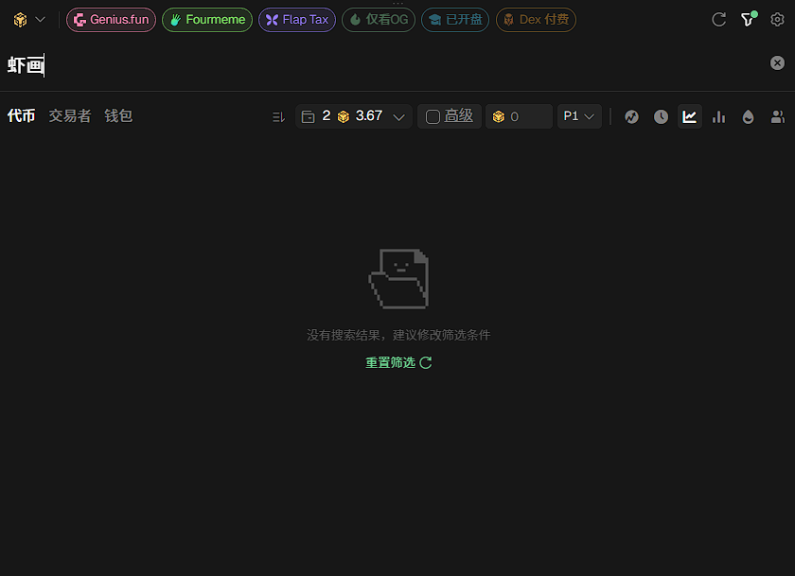The width and height of the screenshot is (795, 576).
Task: Click the wallet icon beside number 2
Action: 309,117
